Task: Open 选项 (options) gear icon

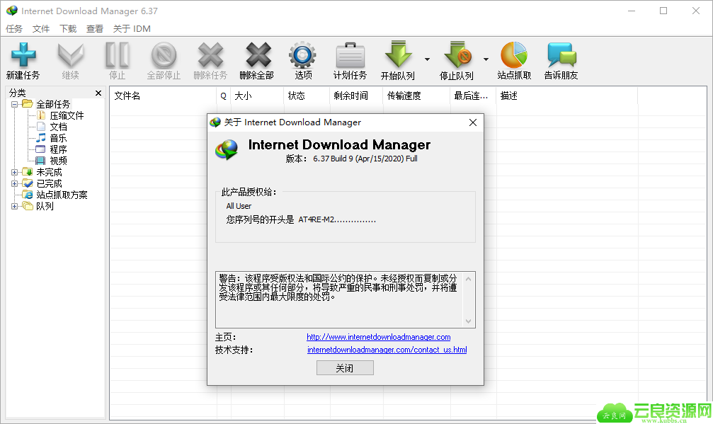Action: pyautogui.click(x=302, y=55)
